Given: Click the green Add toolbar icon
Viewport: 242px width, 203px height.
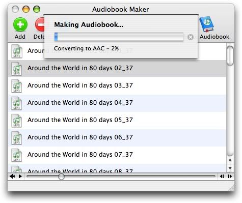Looking at the screenshot, I should [x=20, y=24].
